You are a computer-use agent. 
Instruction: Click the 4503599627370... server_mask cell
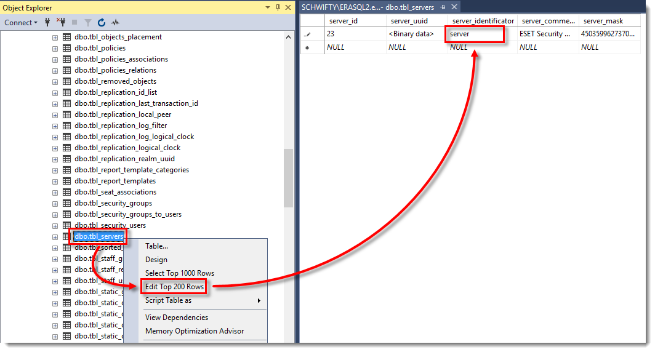tap(609, 34)
